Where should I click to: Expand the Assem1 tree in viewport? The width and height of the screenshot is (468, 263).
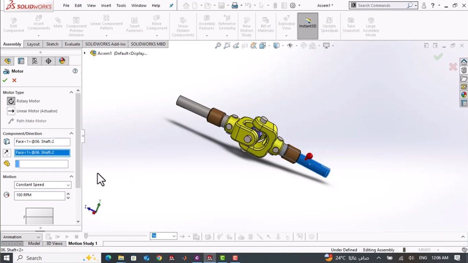pos(85,53)
